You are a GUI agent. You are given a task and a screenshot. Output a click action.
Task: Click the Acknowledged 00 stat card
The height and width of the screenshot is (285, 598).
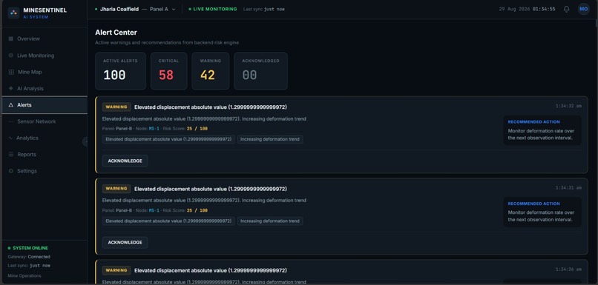[x=261, y=71]
